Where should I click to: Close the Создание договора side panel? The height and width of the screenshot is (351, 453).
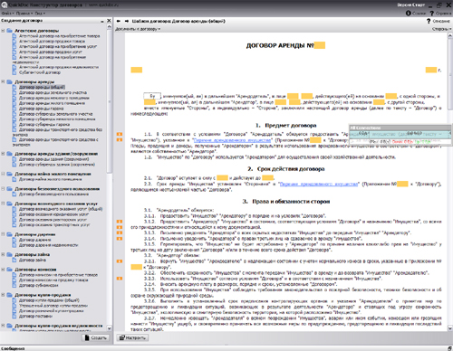pyautogui.click(x=109, y=21)
